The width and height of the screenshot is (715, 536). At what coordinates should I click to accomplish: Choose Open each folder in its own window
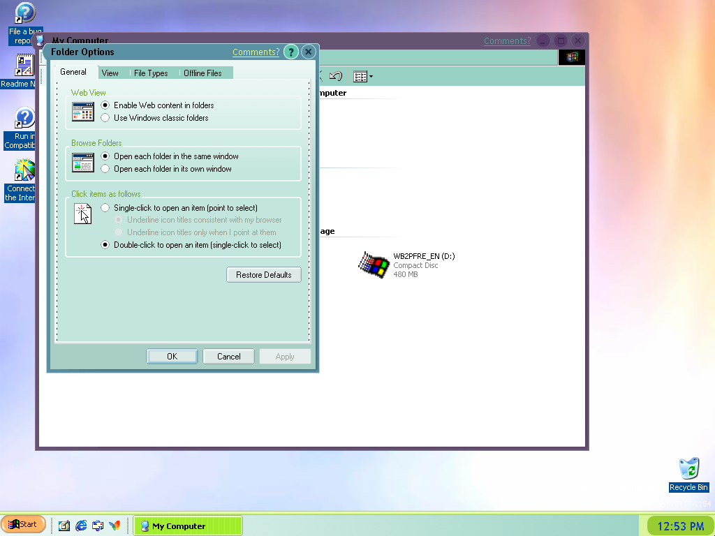[105, 169]
